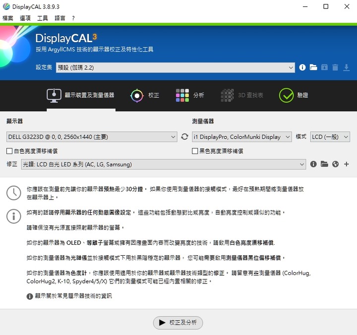
Task: Open the DELL G3223D display dropdown
Action: 92,137
